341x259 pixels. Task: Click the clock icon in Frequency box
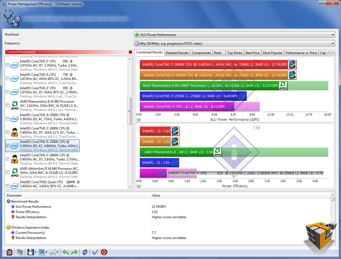137,43
